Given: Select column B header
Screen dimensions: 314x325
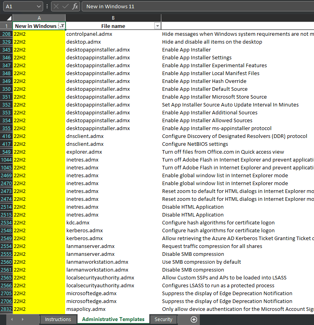Looking at the screenshot, I should pos(113,18).
